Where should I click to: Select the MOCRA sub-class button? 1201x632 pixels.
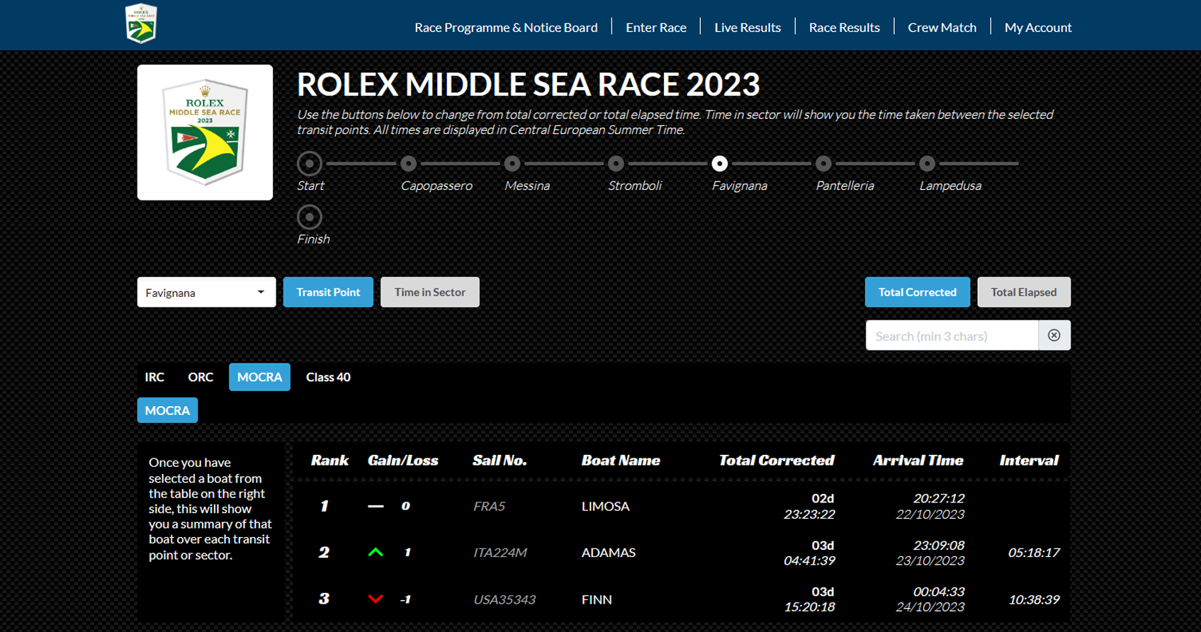[167, 410]
